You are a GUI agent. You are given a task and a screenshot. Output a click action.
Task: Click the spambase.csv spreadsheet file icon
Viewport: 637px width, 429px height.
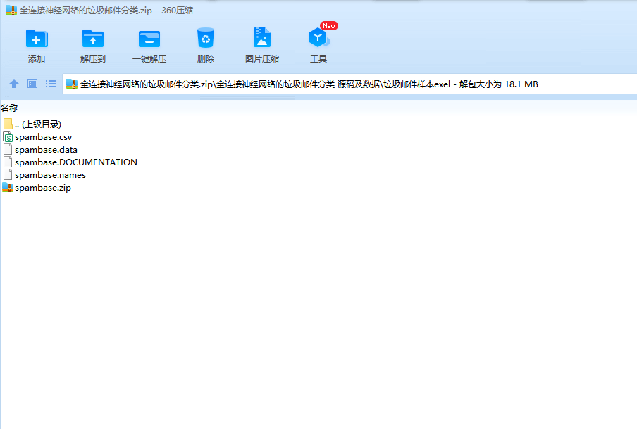8,136
